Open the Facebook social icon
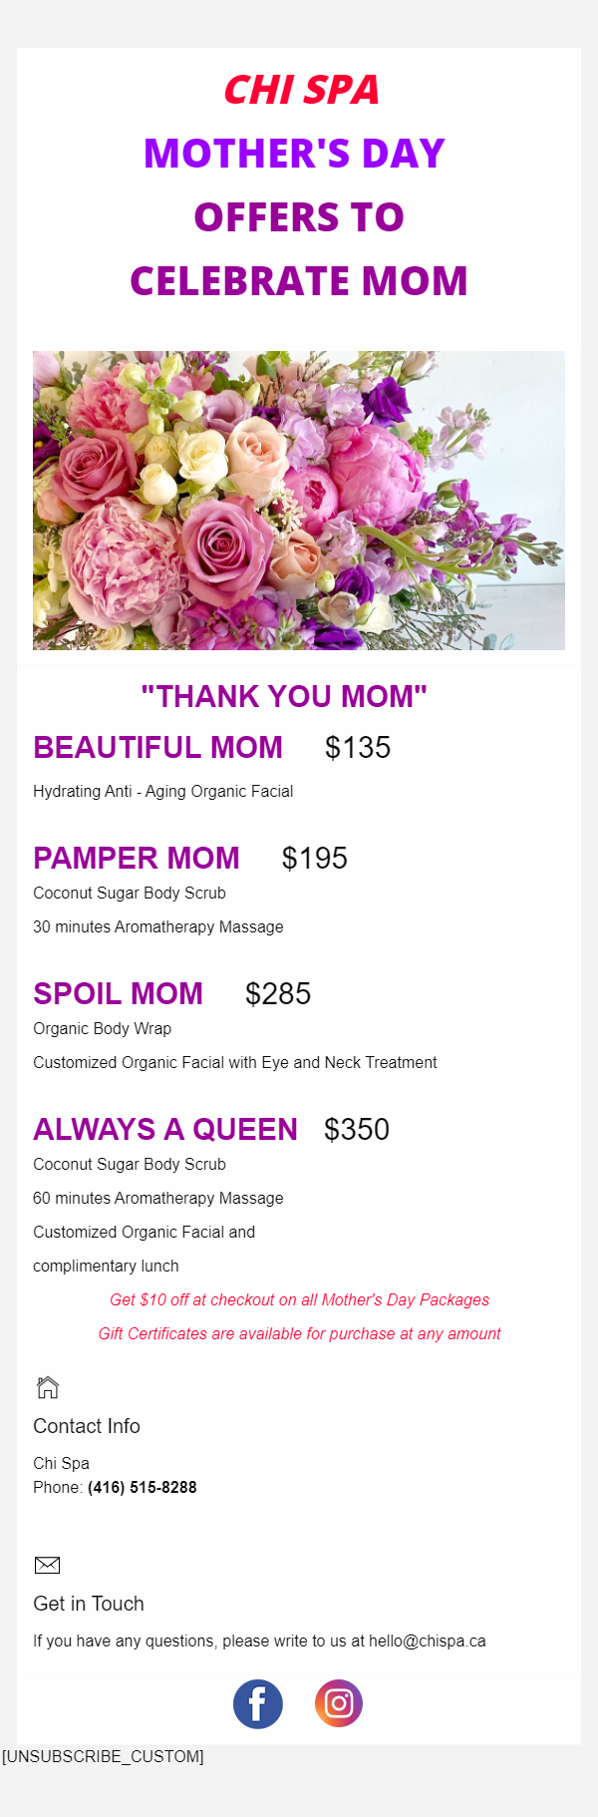Image resolution: width=598 pixels, height=1817 pixels. point(258,1704)
